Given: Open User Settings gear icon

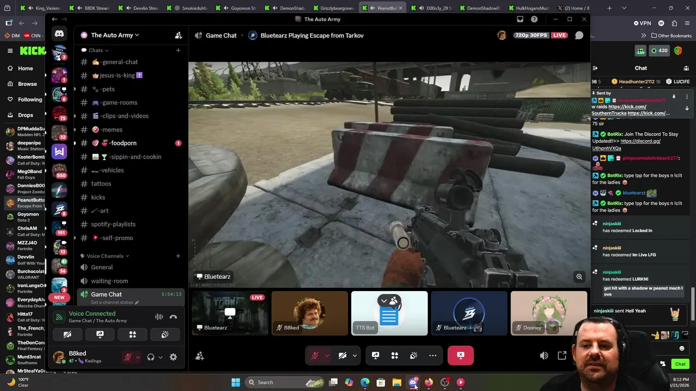Looking at the screenshot, I should tap(173, 357).
